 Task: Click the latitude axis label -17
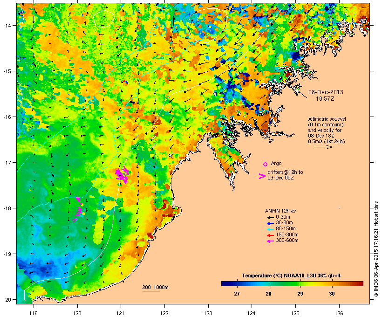pyautogui.click(x=7, y=162)
